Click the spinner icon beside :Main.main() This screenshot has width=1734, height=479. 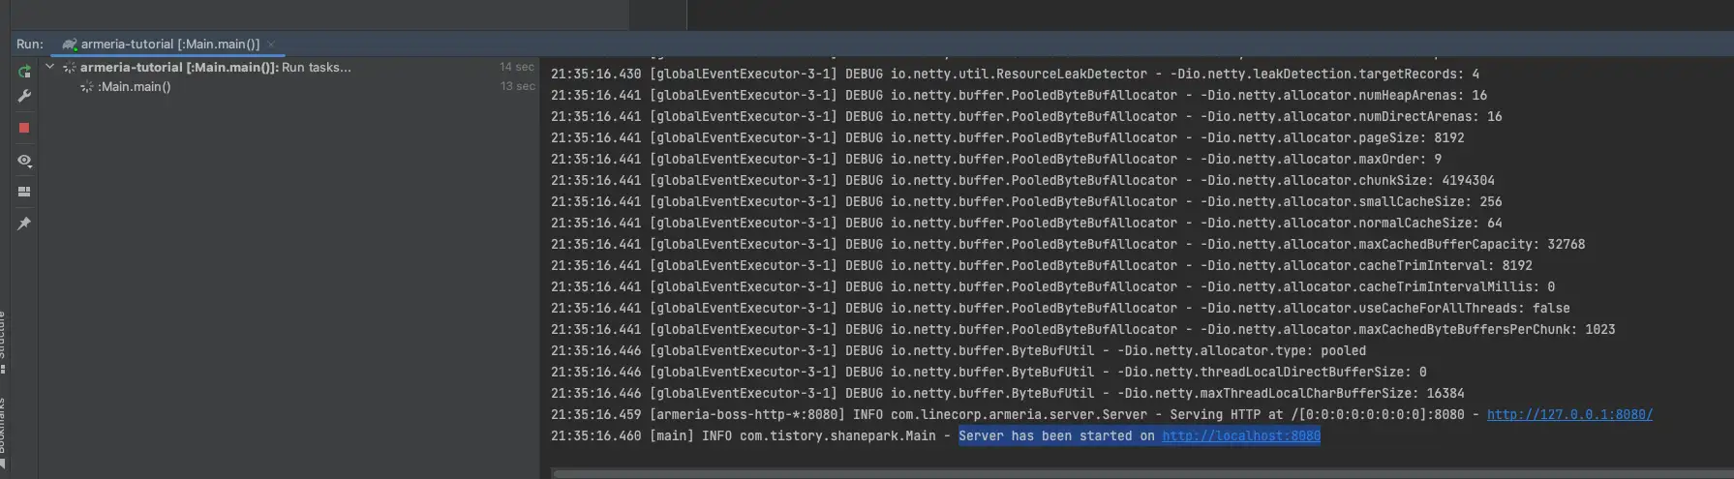(87, 87)
